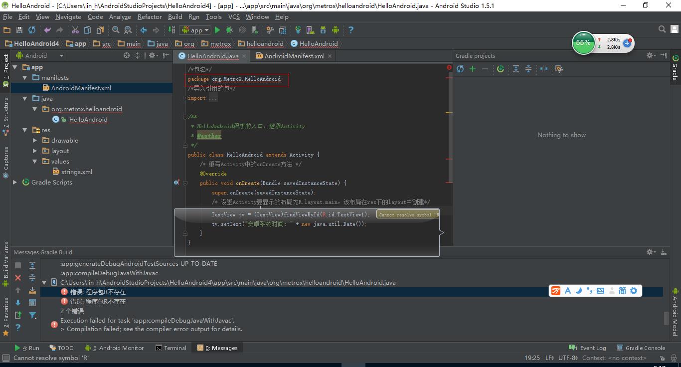This screenshot has width=681, height=367.
Task: Click the Replace icon in toolbar
Action: point(128,30)
